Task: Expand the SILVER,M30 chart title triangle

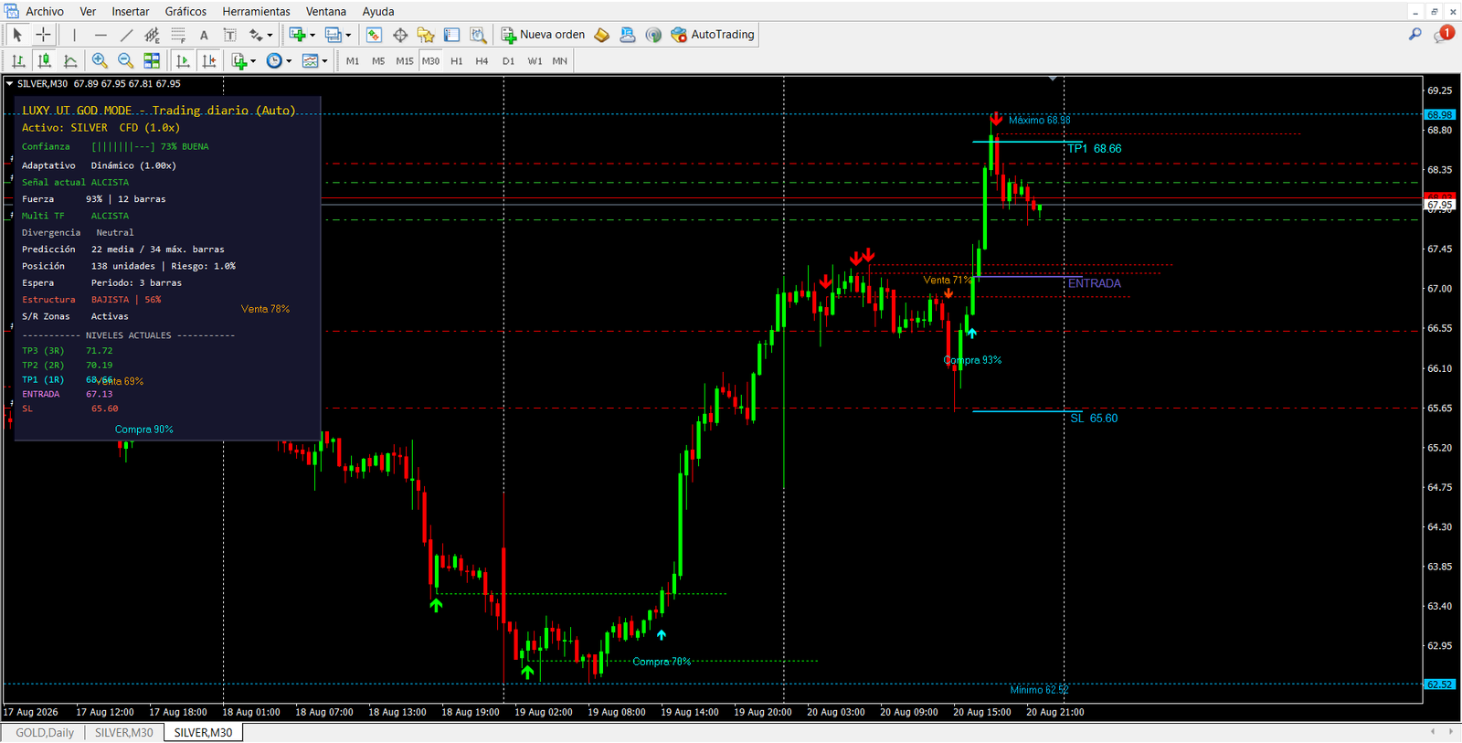Action: [9, 83]
